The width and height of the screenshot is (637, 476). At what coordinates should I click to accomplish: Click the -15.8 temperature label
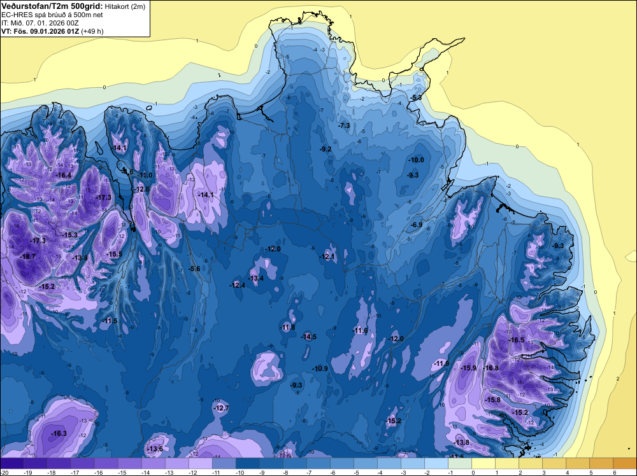pos(493,400)
